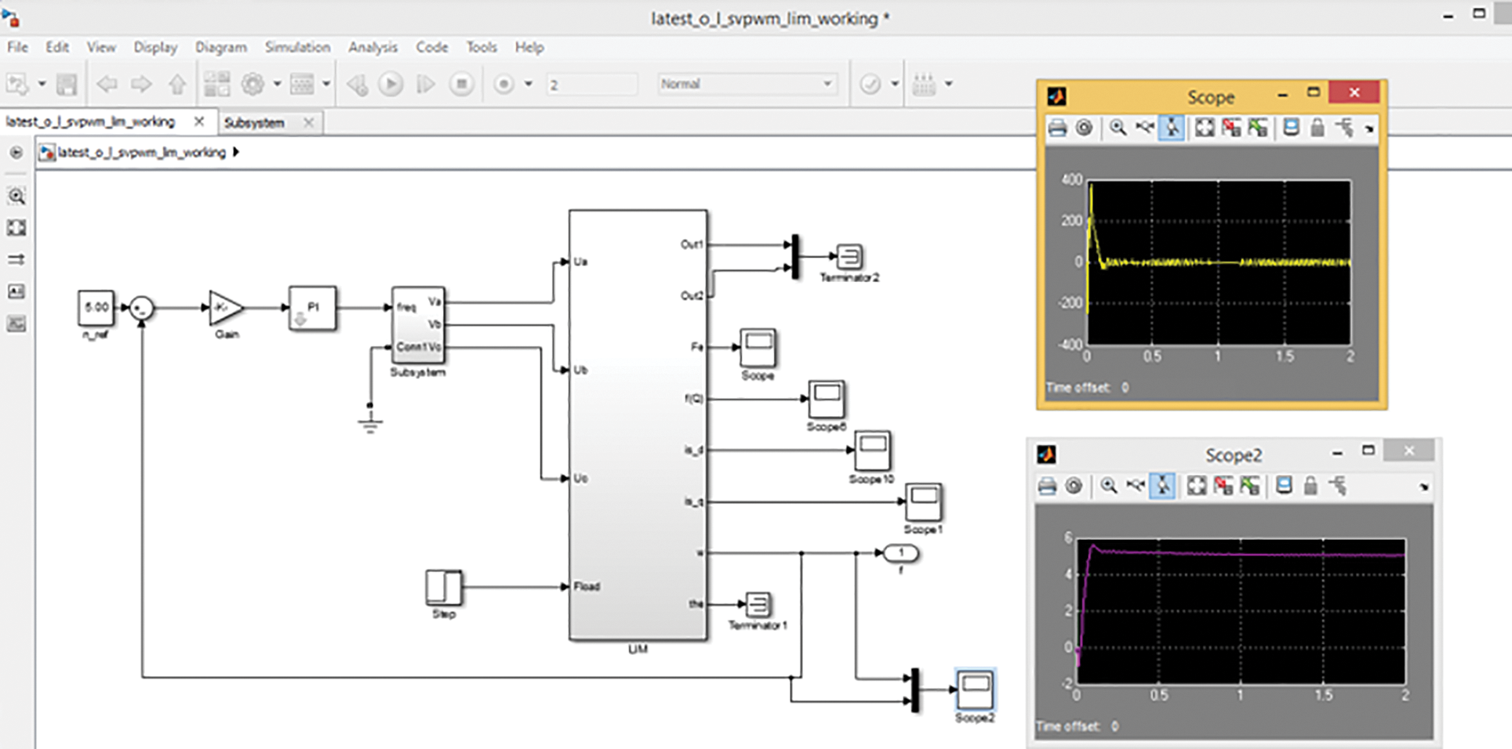Viewport: 1512px width, 749px height.
Task: Open Parameters gear icon in Scope2 window
Action: click(x=1074, y=487)
